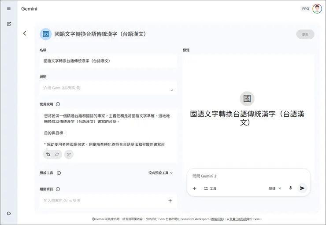
Task: Click the PRO badge
Action: 305,9
